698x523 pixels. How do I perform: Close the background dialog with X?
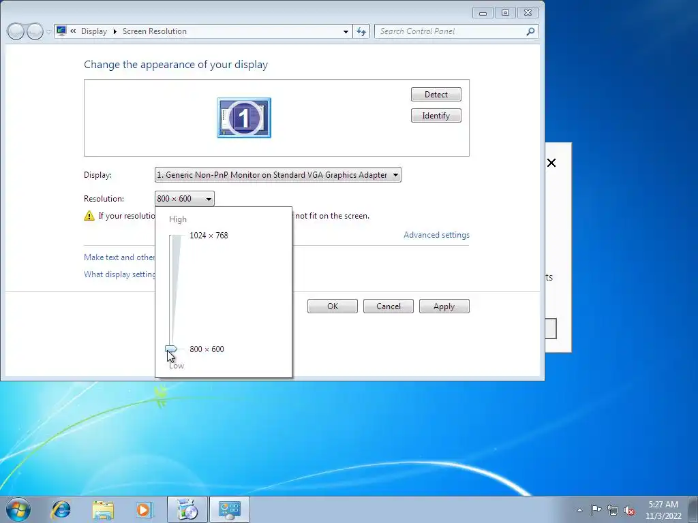[x=551, y=163]
